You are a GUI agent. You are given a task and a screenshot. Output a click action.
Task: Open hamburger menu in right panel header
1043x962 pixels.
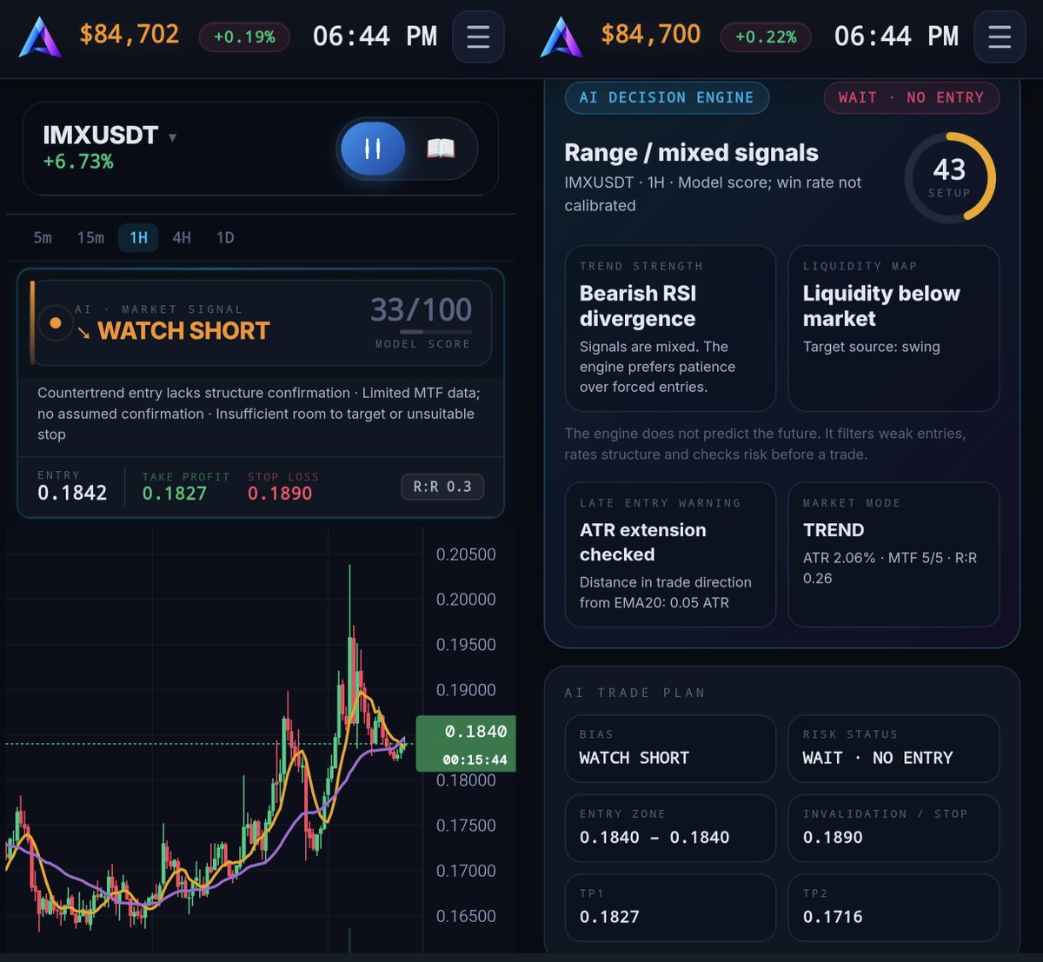coord(1000,36)
